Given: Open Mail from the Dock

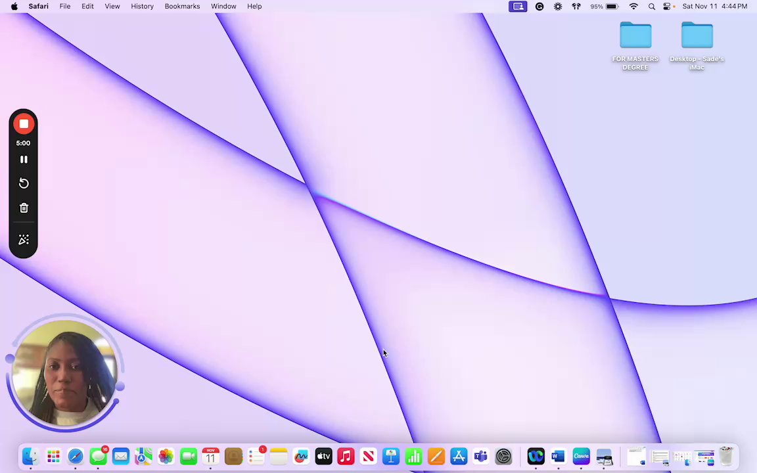Looking at the screenshot, I should point(121,456).
